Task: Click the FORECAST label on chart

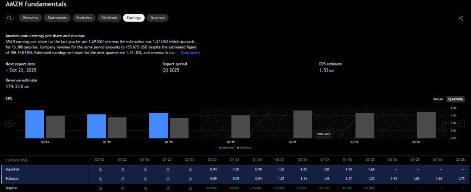Action: click(x=323, y=134)
